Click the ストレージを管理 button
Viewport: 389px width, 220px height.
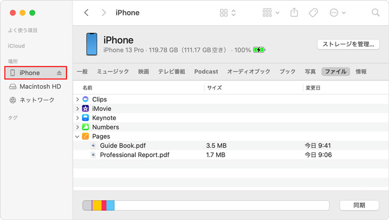pyautogui.click(x=348, y=45)
